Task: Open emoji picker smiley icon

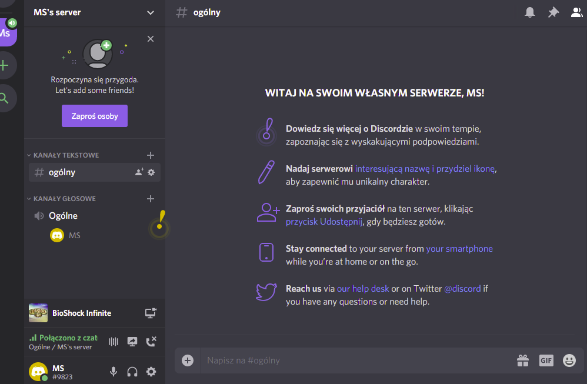Action: pyautogui.click(x=569, y=360)
